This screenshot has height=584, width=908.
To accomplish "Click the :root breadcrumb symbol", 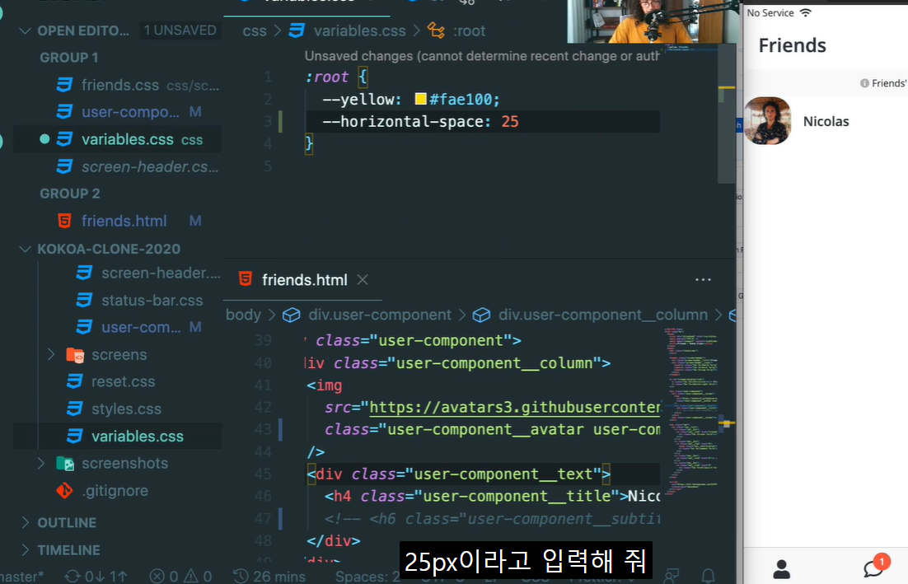I will 469,30.
